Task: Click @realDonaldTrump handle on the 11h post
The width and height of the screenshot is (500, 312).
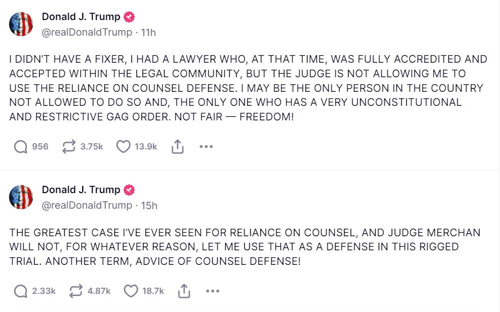Action: pyautogui.click(x=87, y=32)
